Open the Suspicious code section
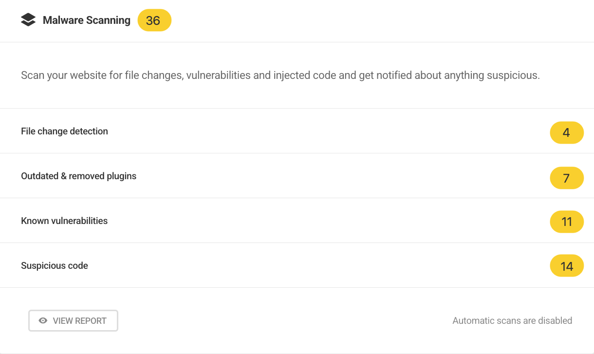Screen dimensions: 594x354 point(54,265)
